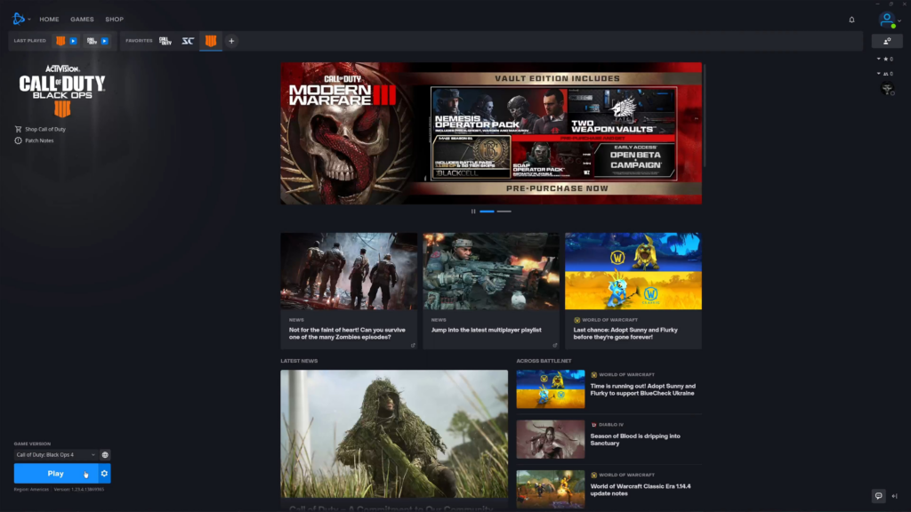Open the SHOP tab
This screenshot has height=512, width=911.
point(115,20)
